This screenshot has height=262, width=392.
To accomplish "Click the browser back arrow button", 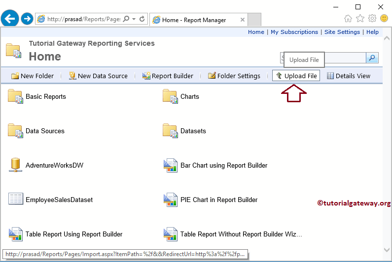I will click(x=10, y=19).
